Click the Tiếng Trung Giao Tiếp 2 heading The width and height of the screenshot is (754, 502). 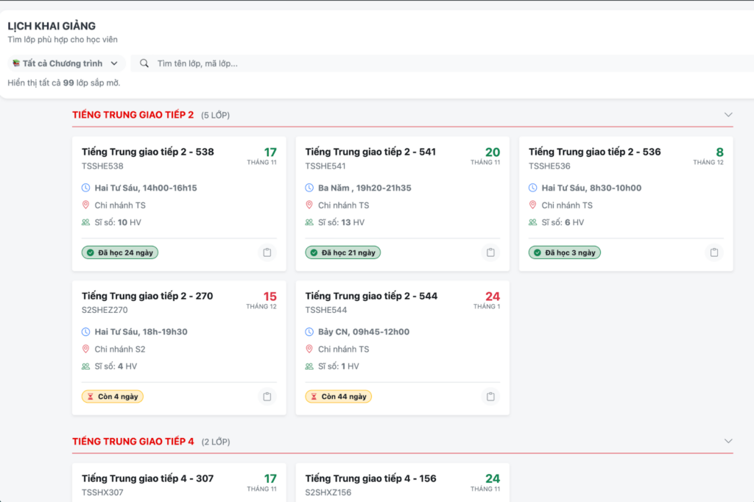133,115
